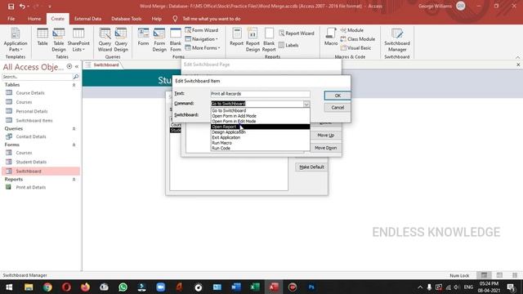The width and height of the screenshot is (523, 294).
Task: Confirm with the OK button
Action: click(x=337, y=96)
